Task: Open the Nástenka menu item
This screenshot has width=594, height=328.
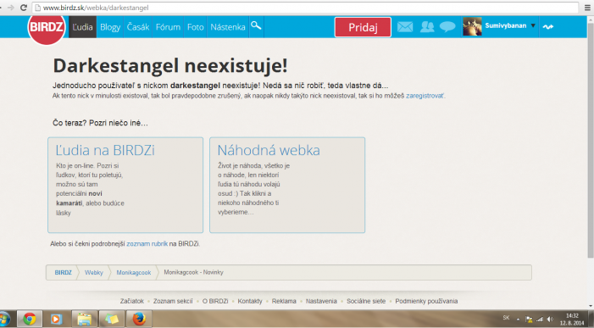Action: point(228,27)
